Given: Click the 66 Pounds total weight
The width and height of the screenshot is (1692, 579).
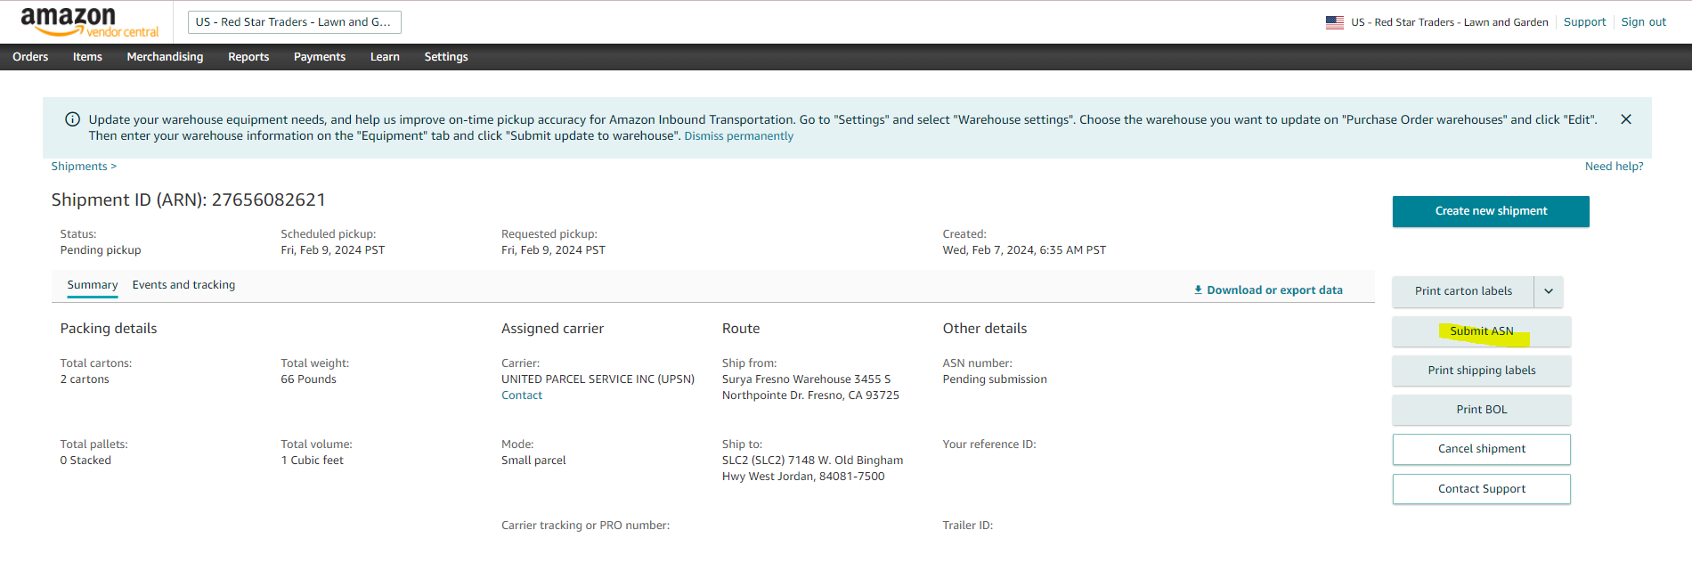Looking at the screenshot, I should pyautogui.click(x=308, y=379).
